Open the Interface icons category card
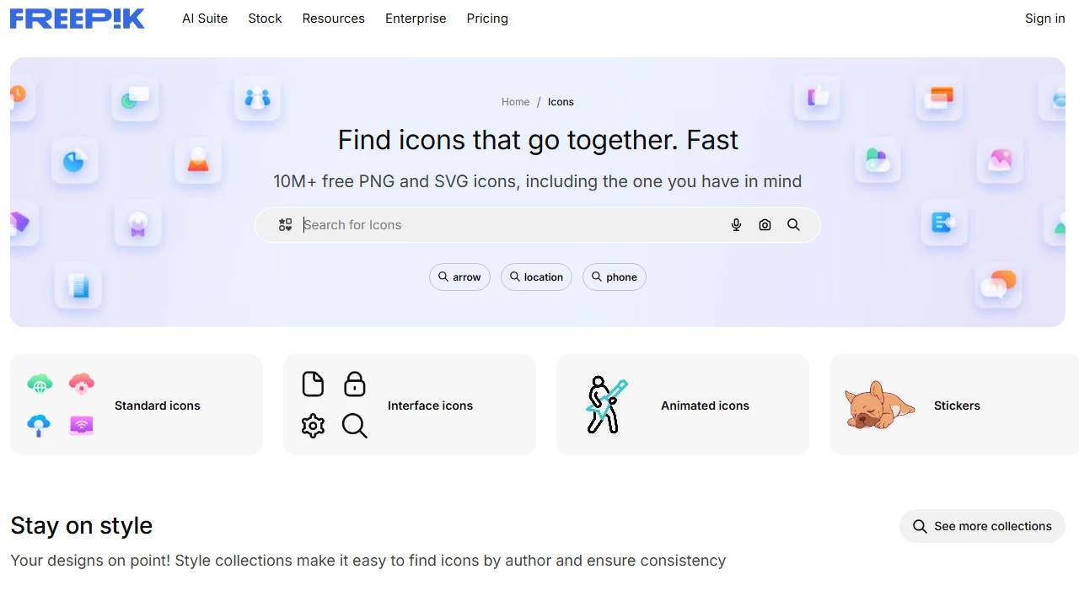 [409, 405]
